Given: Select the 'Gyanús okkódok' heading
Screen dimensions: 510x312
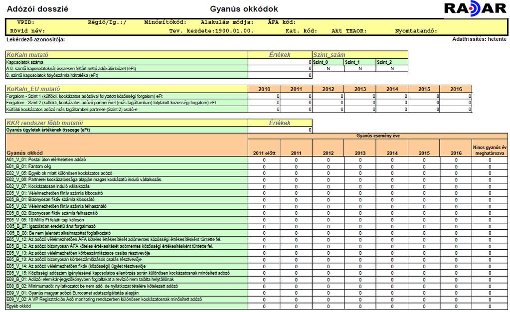Looking at the screenshot, I should click(244, 9).
